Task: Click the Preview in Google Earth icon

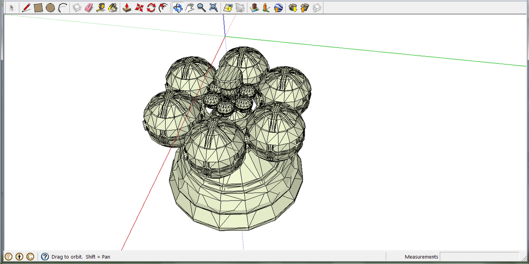Action: pyautogui.click(x=278, y=8)
